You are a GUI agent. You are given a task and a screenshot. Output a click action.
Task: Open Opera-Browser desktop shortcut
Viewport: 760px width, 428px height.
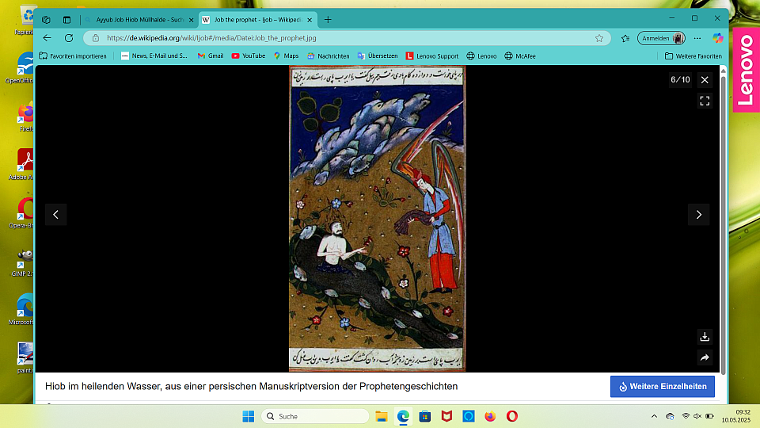[x=22, y=213]
